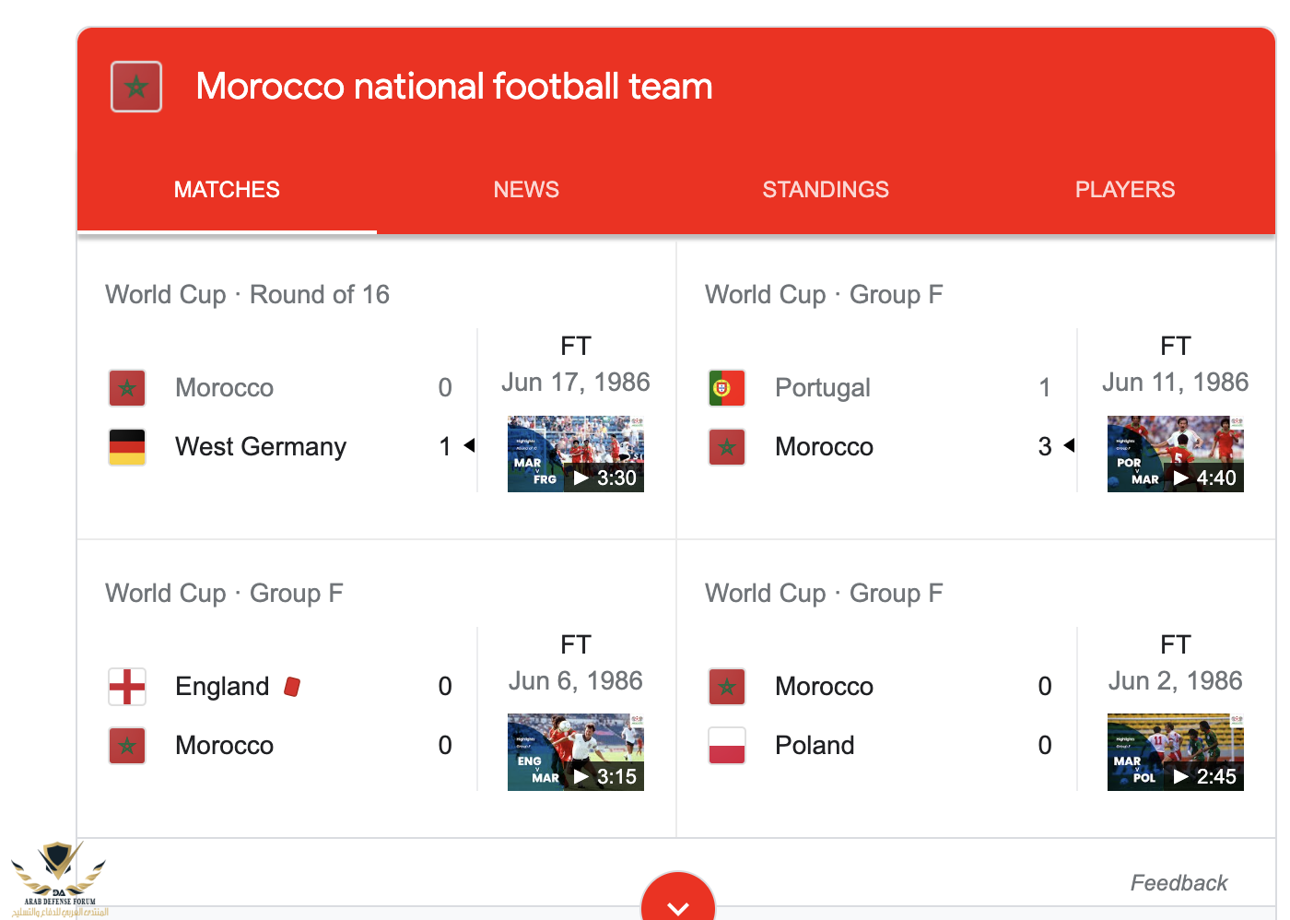Click Morocco flag in the Poland match

pos(727,687)
